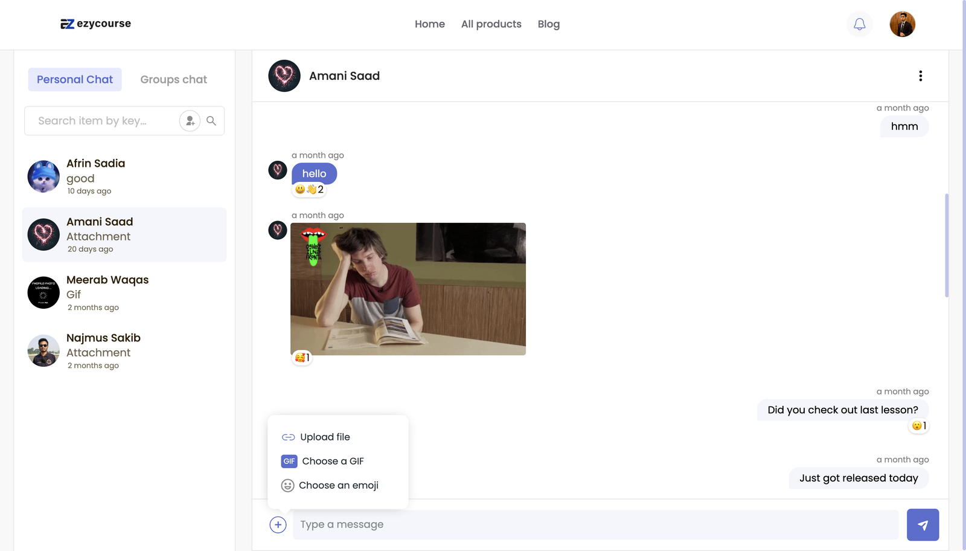966x551 pixels.
Task: Click the notification bell icon
Action: click(x=859, y=24)
